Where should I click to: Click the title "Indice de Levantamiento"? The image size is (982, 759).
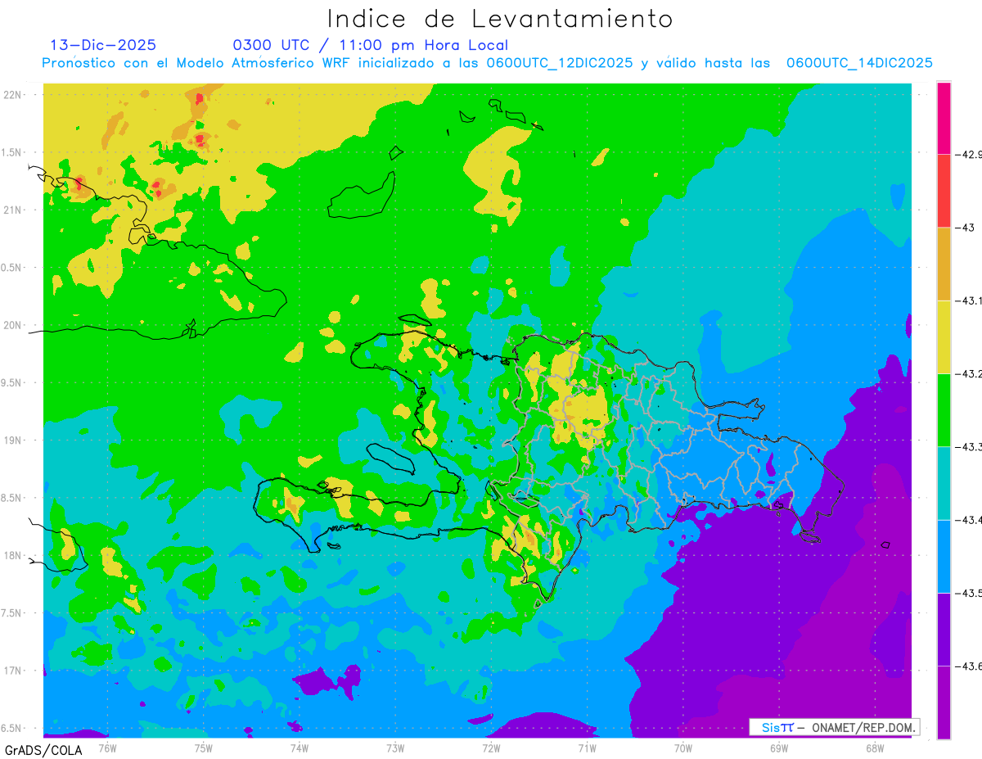pyautogui.click(x=500, y=19)
